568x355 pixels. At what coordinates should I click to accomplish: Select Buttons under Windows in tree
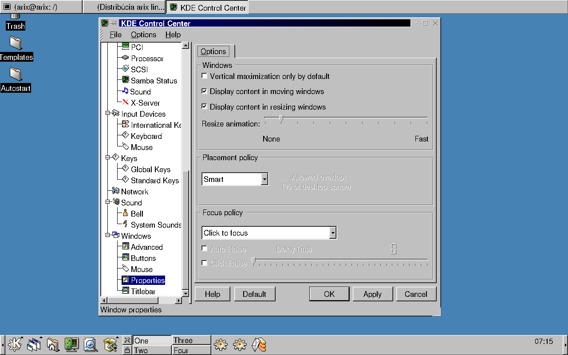click(143, 258)
